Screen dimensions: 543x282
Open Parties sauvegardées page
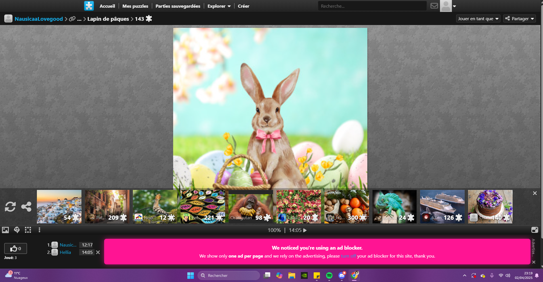178,6
